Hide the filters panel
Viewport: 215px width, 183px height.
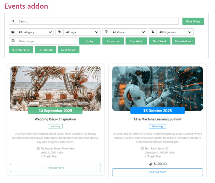[193, 21]
